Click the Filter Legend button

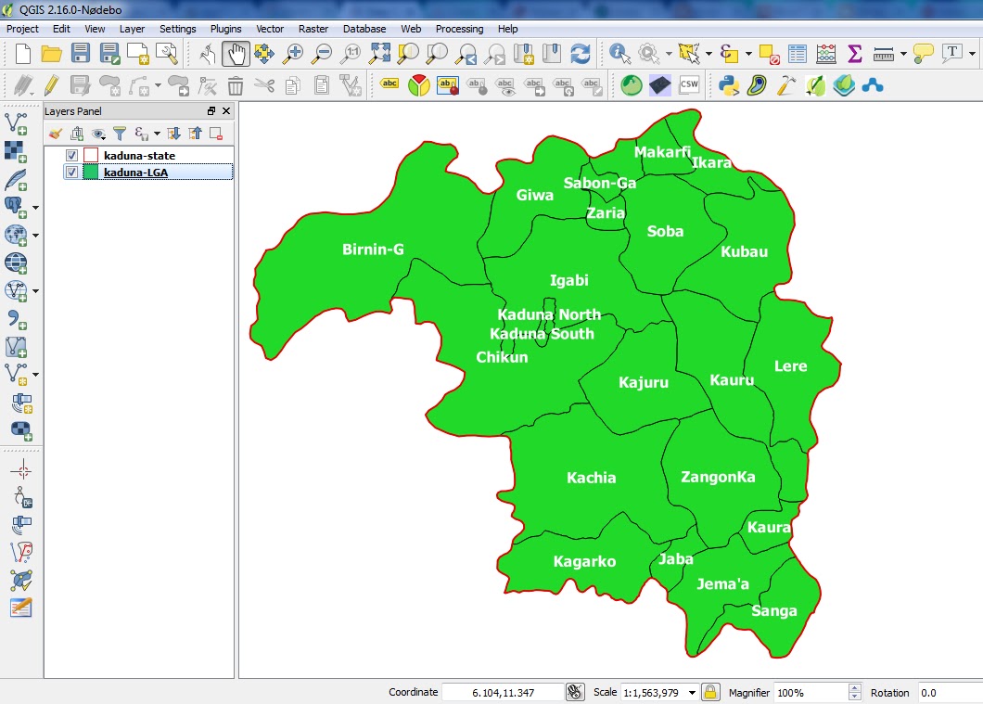(x=120, y=134)
